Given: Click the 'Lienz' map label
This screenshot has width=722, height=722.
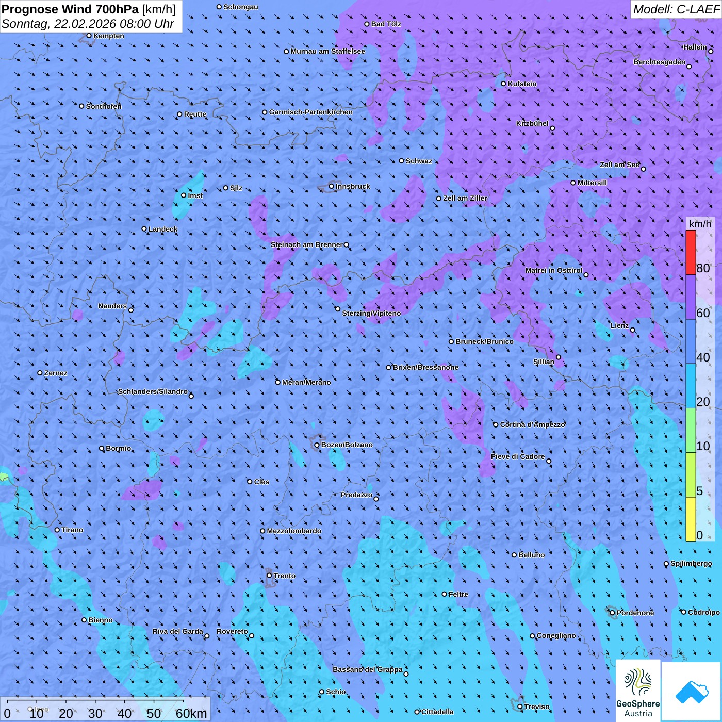Looking at the screenshot, I should (619, 325).
